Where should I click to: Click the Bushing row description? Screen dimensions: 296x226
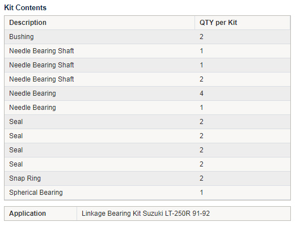[x=22, y=37]
